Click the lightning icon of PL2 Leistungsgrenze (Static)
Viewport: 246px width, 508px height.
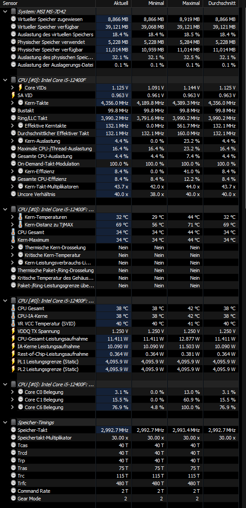(x=13, y=369)
